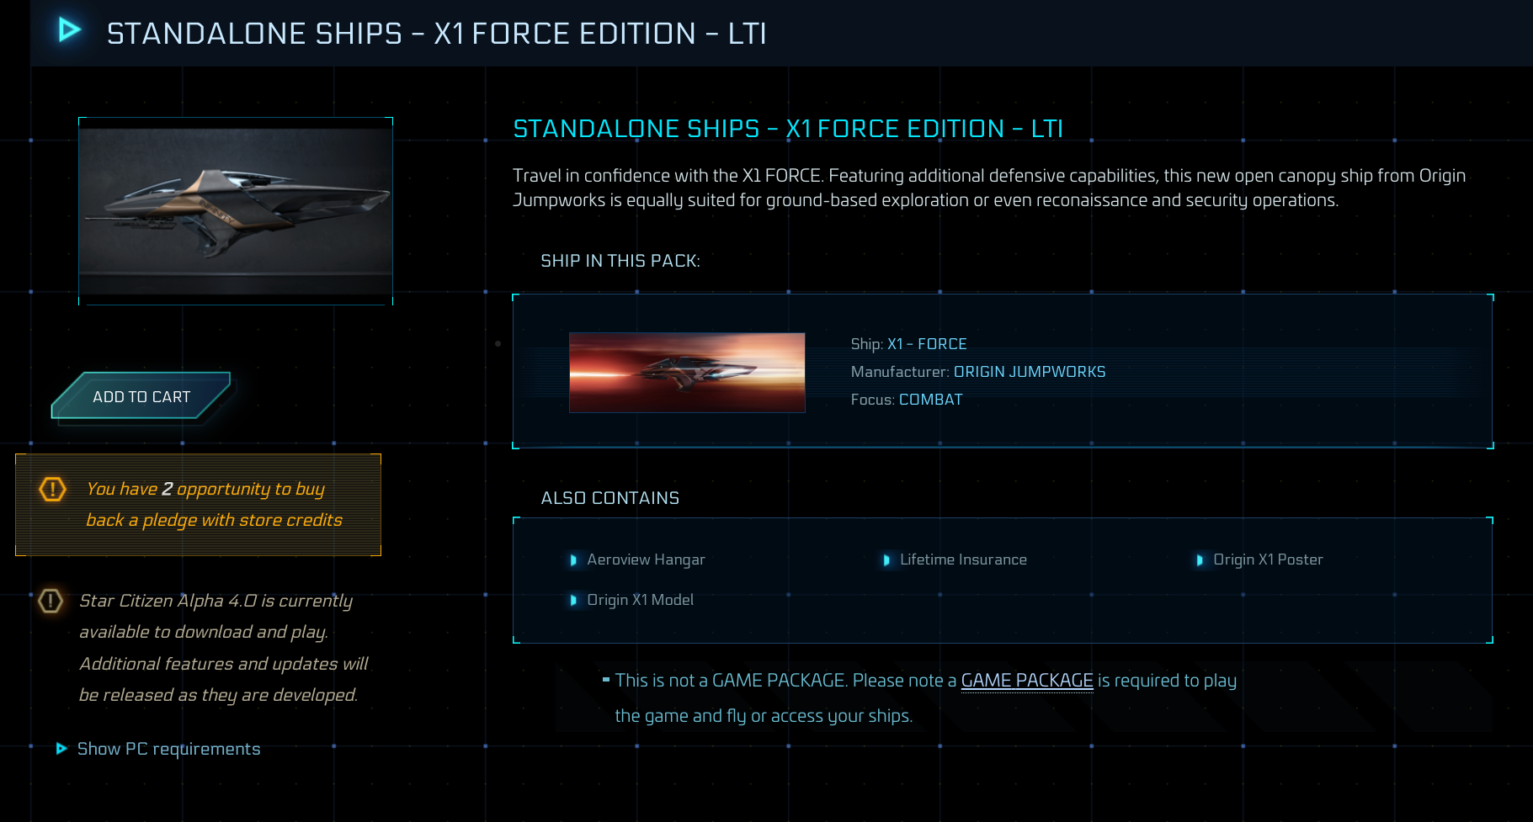
Task: Select the COMBAT focus link
Action: coord(930,400)
